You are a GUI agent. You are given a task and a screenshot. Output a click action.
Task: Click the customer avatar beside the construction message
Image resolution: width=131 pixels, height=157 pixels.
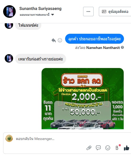9,58
